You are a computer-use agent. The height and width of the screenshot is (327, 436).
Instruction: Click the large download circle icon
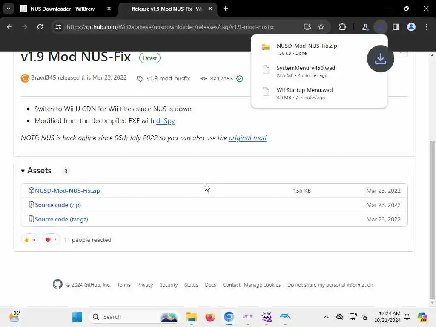click(x=380, y=59)
